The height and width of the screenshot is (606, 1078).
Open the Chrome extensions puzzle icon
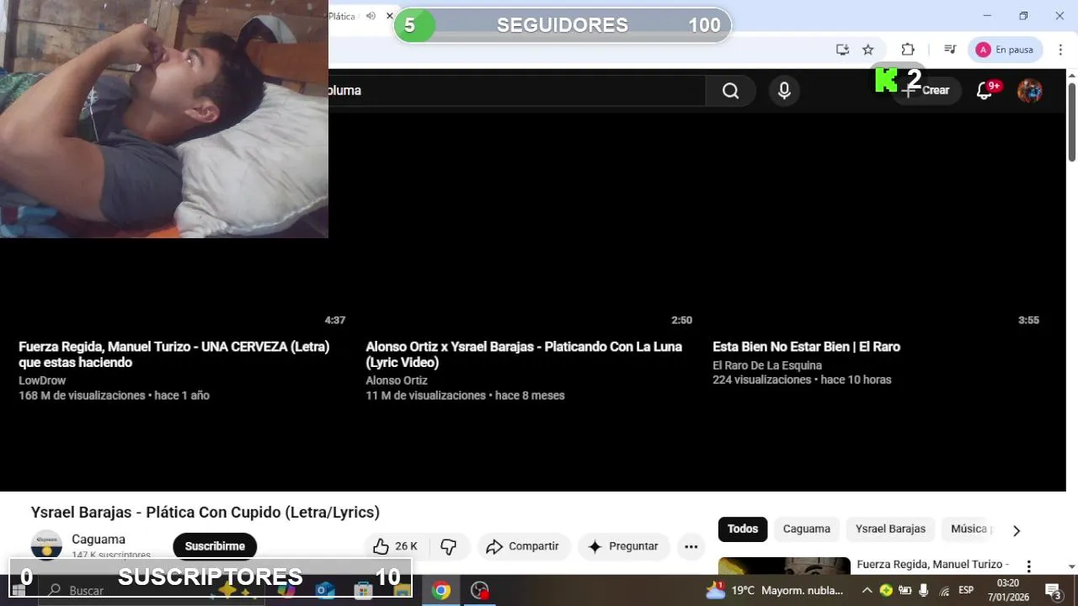point(908,50)
